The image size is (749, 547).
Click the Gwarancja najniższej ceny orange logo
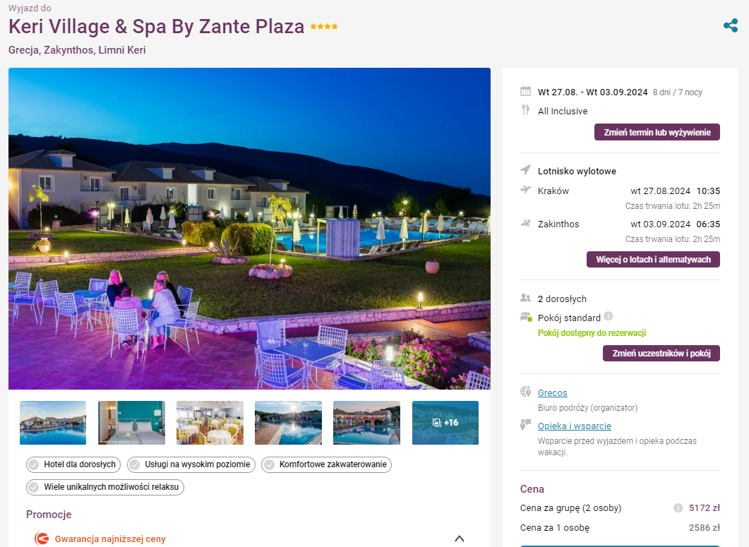42,539
